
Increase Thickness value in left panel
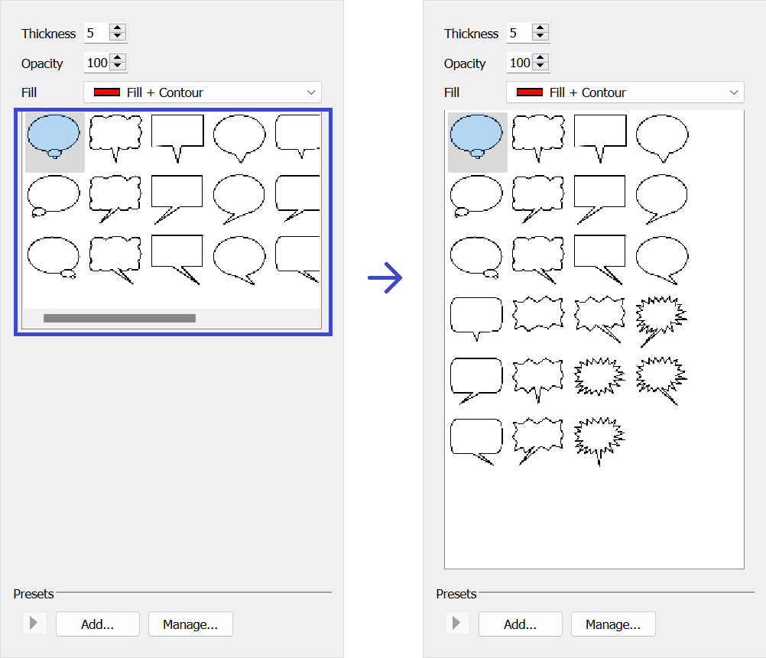118,29
